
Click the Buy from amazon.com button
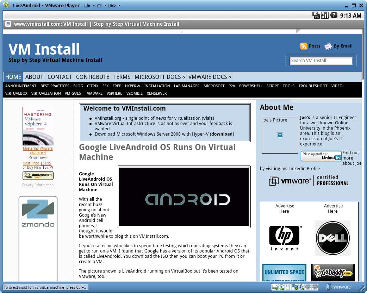tap(38, 175)
